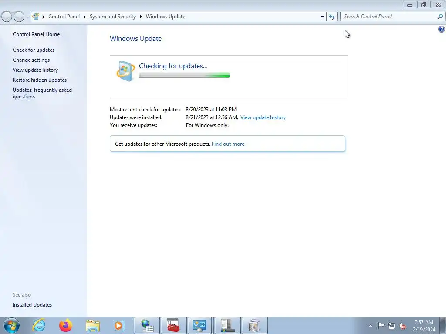The height and width of the screenshot is (334, 446).
Task: Open the network tray icon
Action: [x=392, y=326]
